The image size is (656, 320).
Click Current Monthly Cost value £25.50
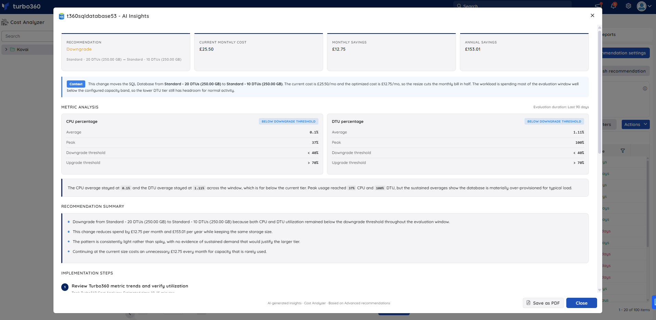coord(206,49)
